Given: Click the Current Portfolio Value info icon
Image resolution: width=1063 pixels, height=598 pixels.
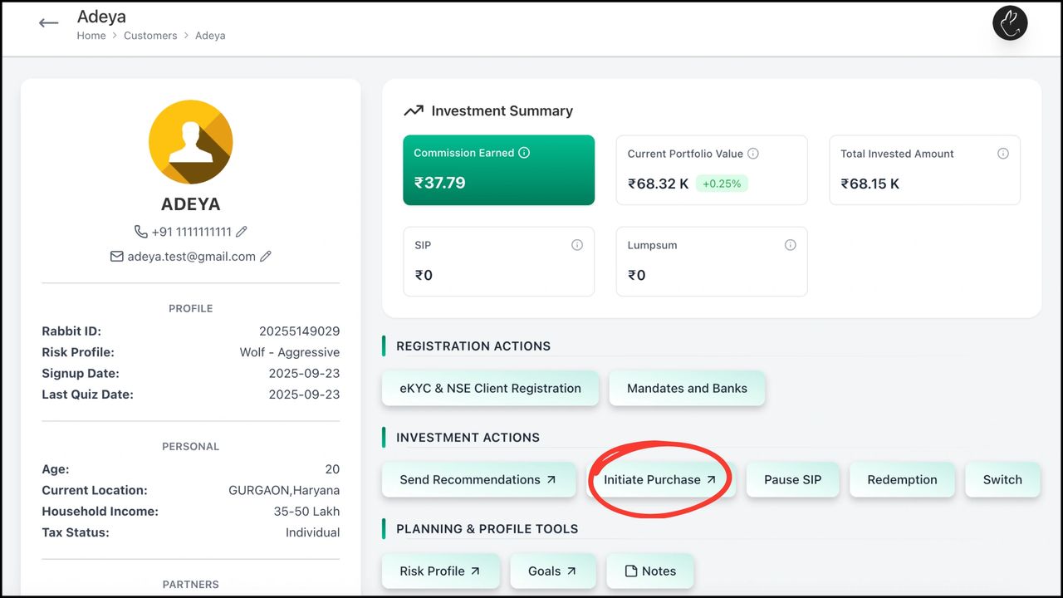Looking at the screenshot, I should click(x=753, y=154).
